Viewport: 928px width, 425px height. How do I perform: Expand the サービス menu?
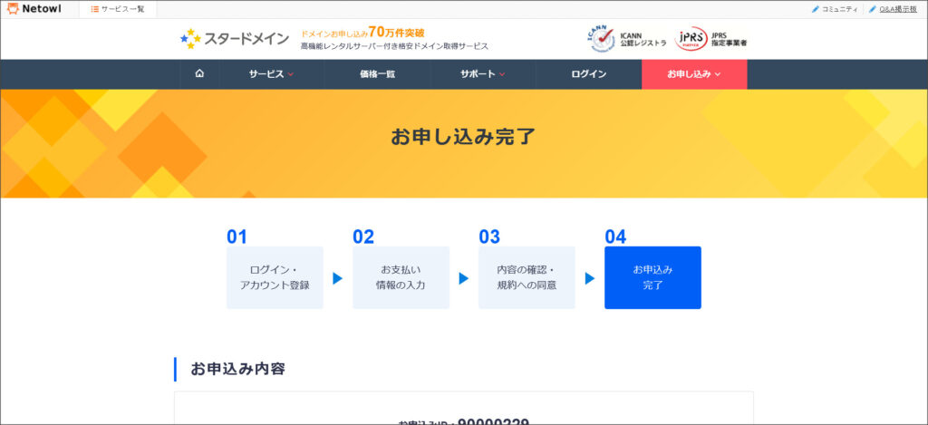pos(272,74)
